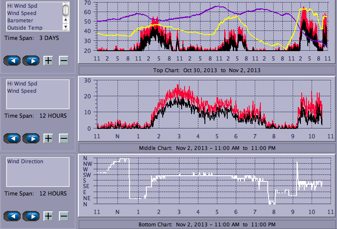Viewport: 337px width, 229px height.
Task: Click the middle chart forward arrow button
Action: [x=31, y=138]
